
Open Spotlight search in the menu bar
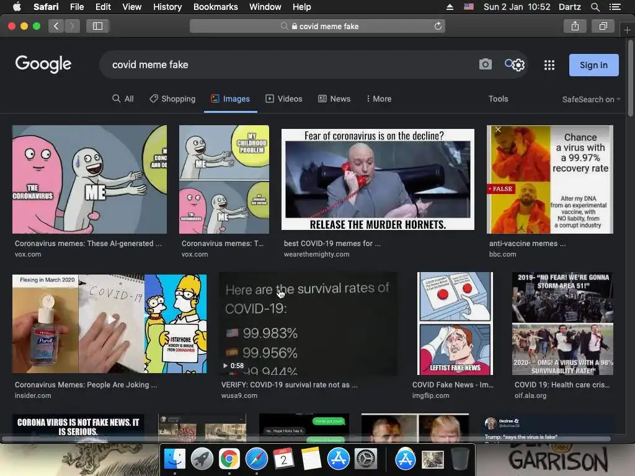coord(595,7)
